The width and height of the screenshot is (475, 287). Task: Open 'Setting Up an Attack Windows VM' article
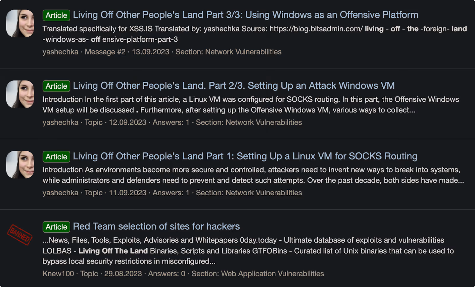click(x=234, y=86)
